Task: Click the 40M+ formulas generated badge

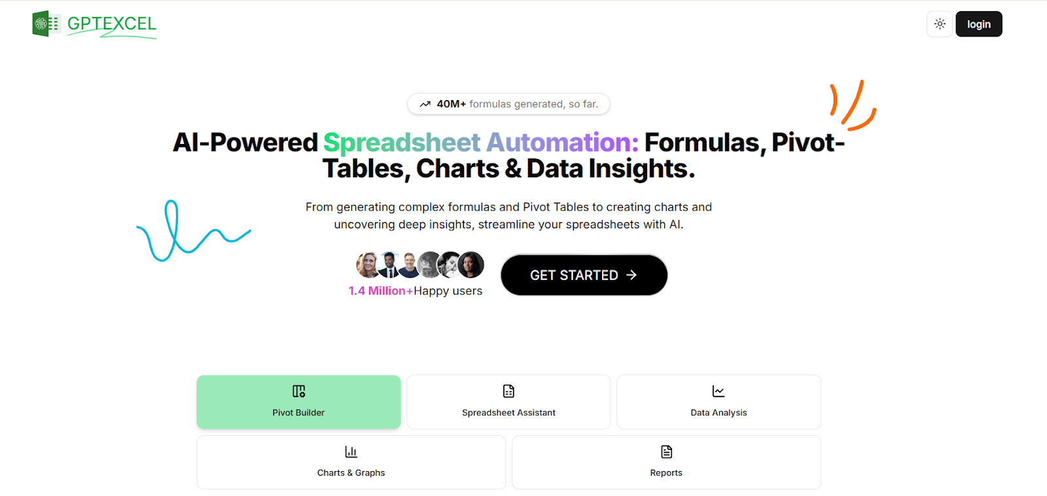Action: [x=508, y=103]
